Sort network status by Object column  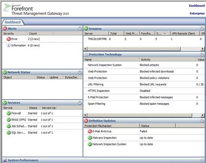[x=19, y=77]
